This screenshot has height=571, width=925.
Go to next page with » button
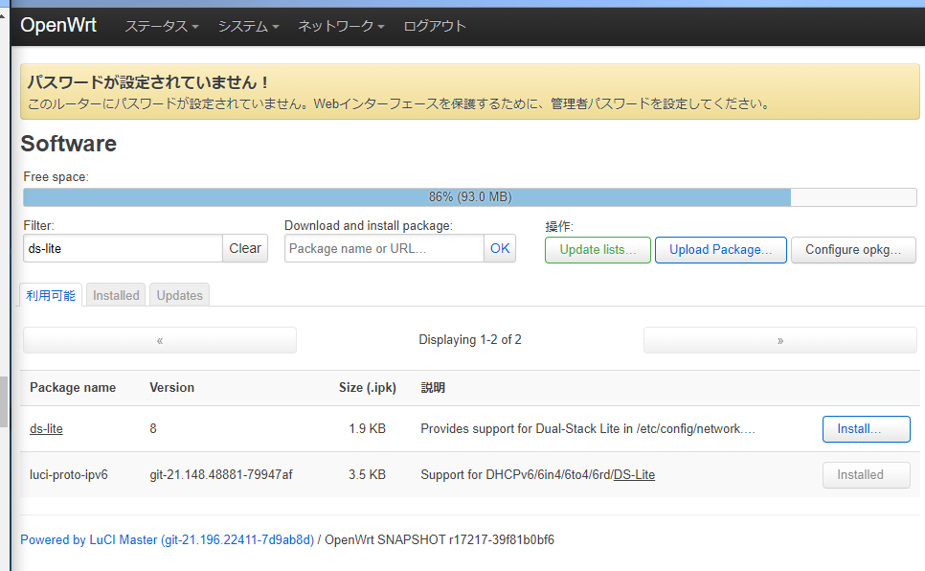click(779, 340)
